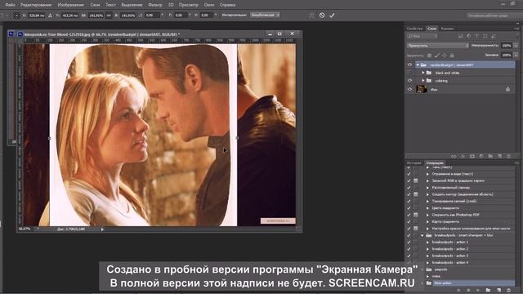Click the rotation angle input field
523x294 pixels.
[x=152, y=16]
